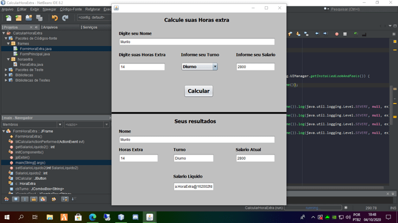Toggle Show Non-Public Members lock filter
398x223 pixels.
pos(34,199)
